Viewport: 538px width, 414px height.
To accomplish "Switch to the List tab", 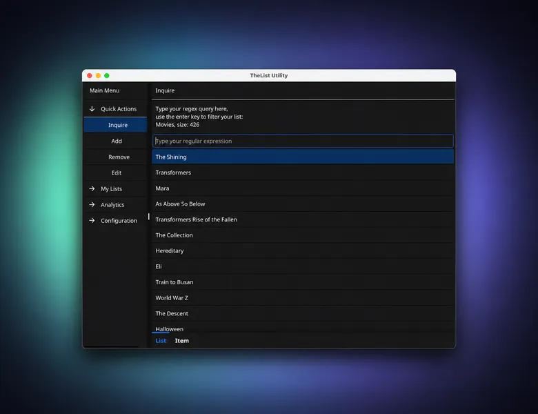I will pos(161,341).
